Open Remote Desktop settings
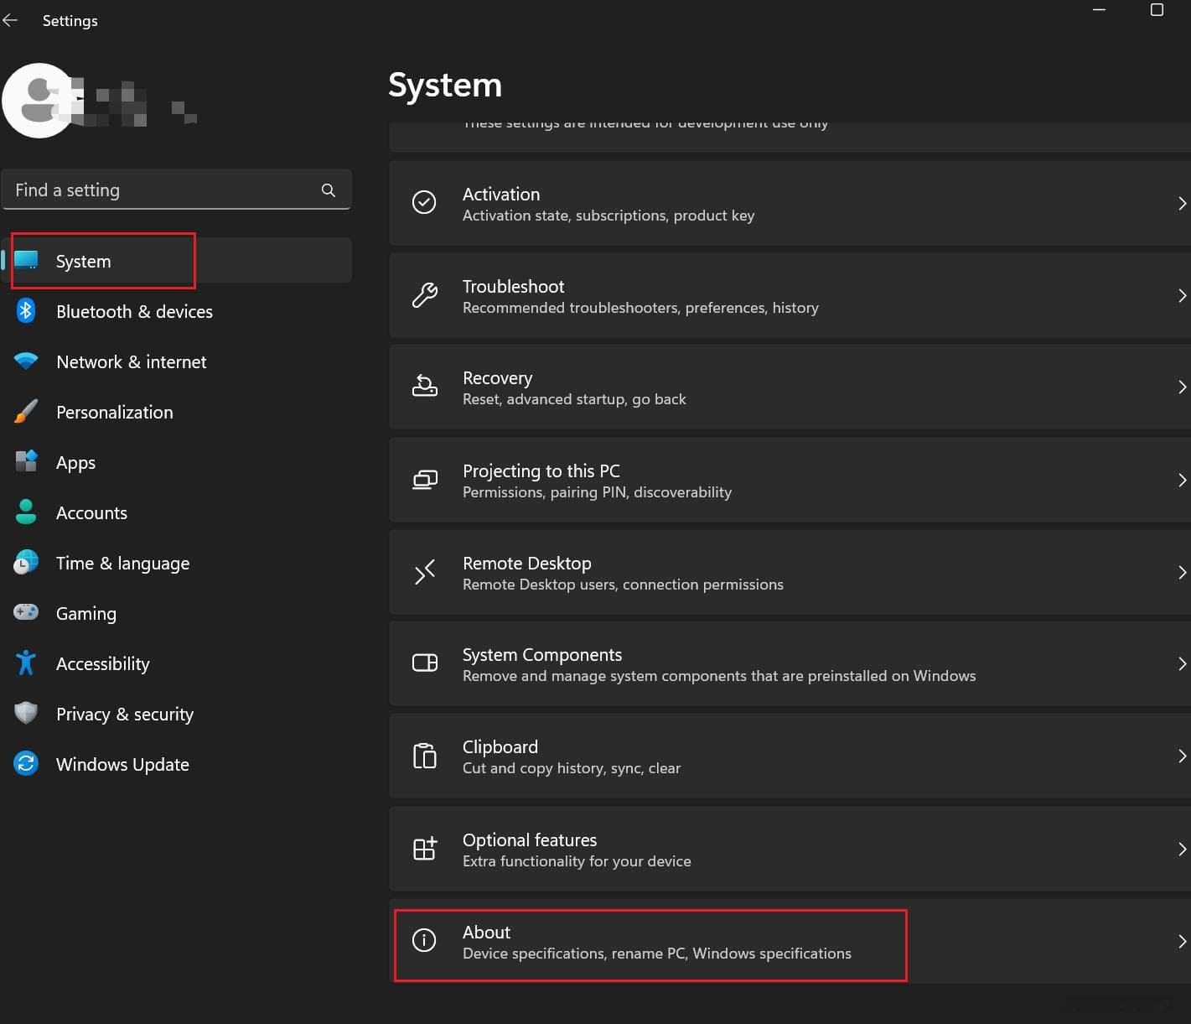Screen dimensions: 1191x1024 coord(790,572)
